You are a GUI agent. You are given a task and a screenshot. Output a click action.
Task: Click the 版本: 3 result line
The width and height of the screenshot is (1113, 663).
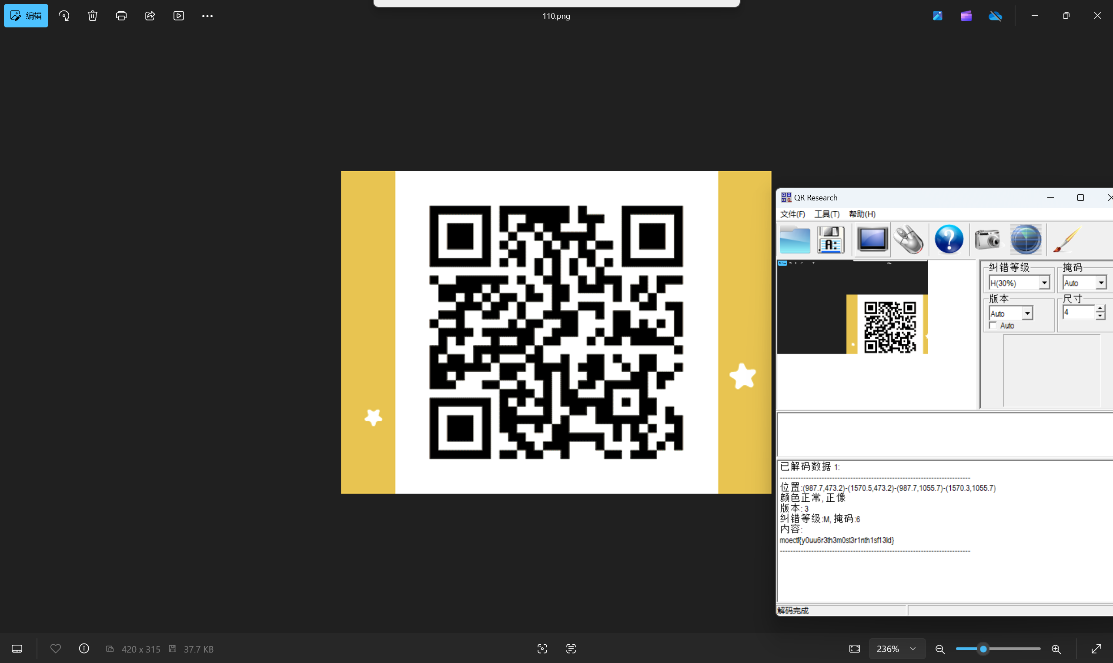point(794,508)
